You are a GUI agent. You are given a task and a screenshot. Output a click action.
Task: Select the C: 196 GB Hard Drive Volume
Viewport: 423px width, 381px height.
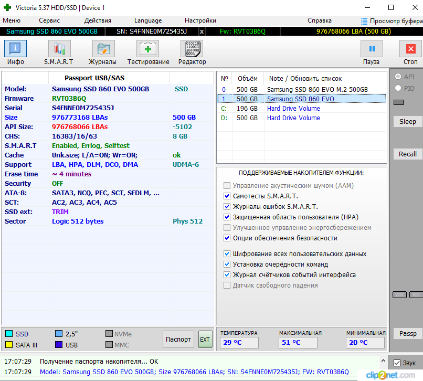[302, 109]
